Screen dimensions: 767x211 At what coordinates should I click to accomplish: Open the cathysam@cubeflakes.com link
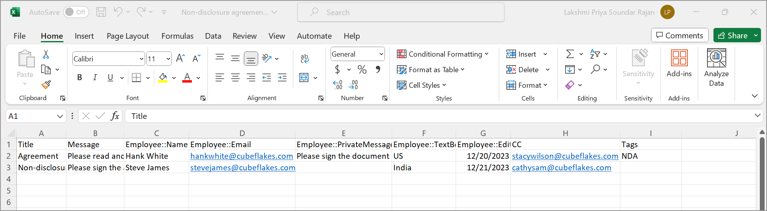tap(562, 168)
